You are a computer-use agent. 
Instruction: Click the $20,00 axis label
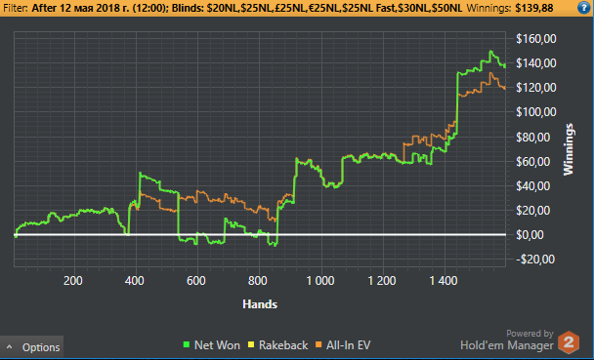(x=533, y=211)
